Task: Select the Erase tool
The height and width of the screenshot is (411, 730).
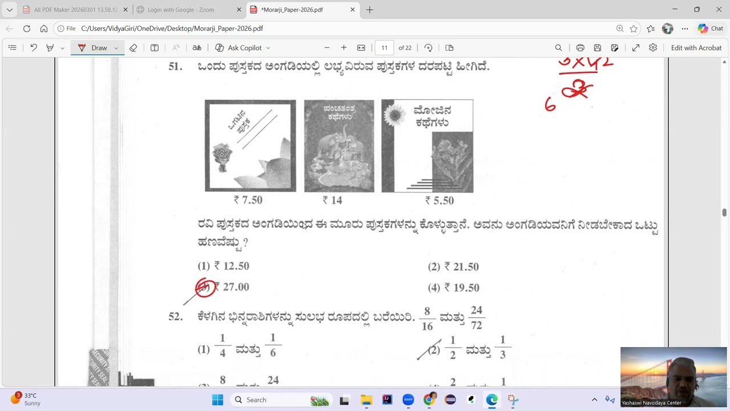Action: click(133, 48)
